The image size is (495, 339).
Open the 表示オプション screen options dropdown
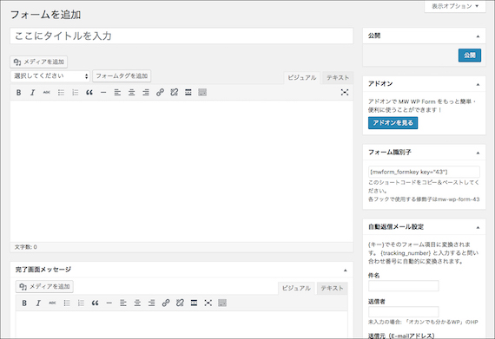click(x=455, y=6)
